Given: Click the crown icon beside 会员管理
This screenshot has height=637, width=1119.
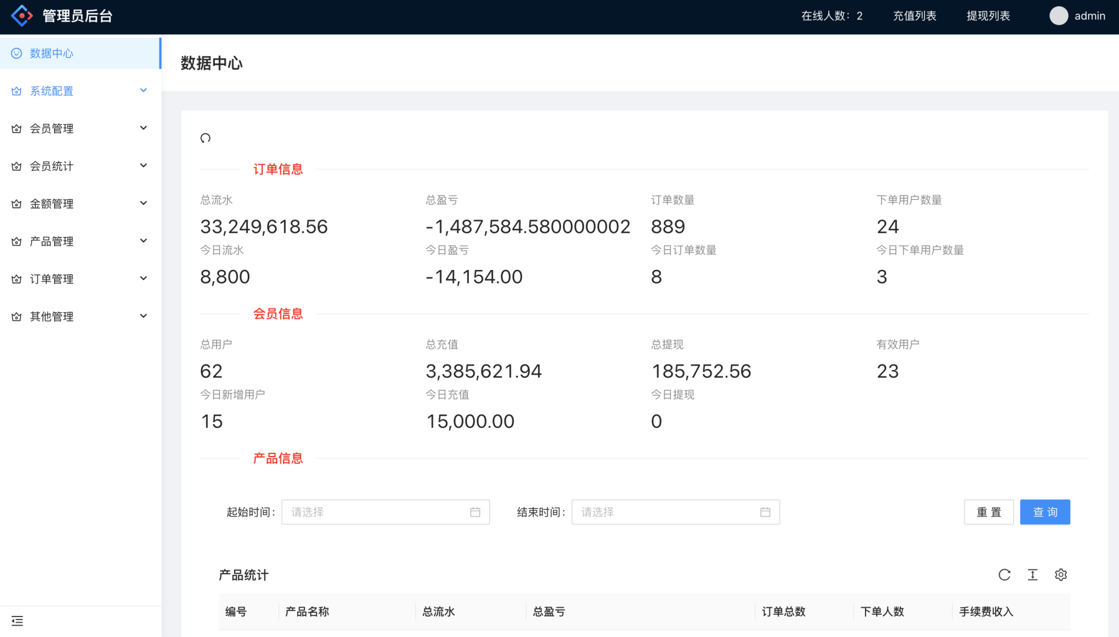Looking at the screenshot, I should click(17, 128).
